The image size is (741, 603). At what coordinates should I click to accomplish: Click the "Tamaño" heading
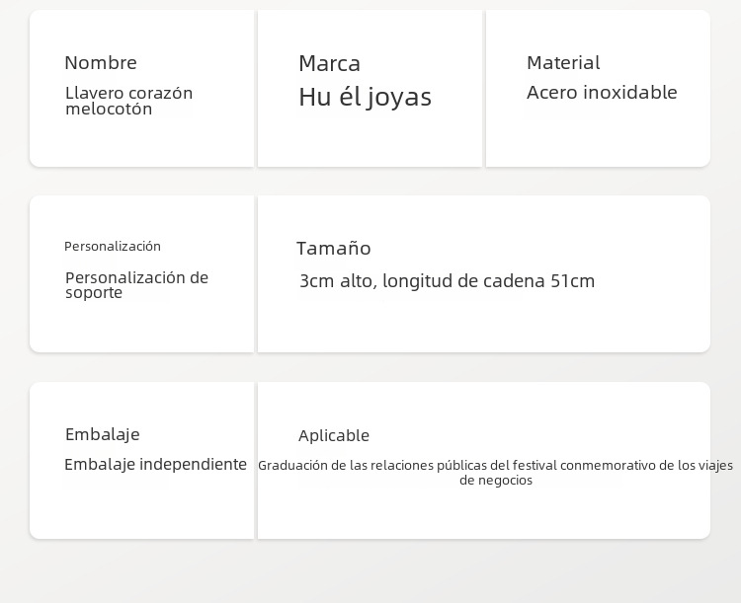[334, 249]
